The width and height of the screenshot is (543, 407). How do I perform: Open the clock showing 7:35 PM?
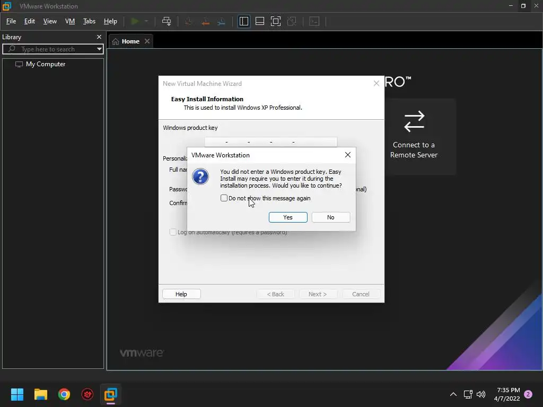coord(507,394)
